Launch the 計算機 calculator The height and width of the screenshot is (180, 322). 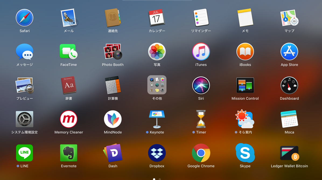(x=113, y=85)
